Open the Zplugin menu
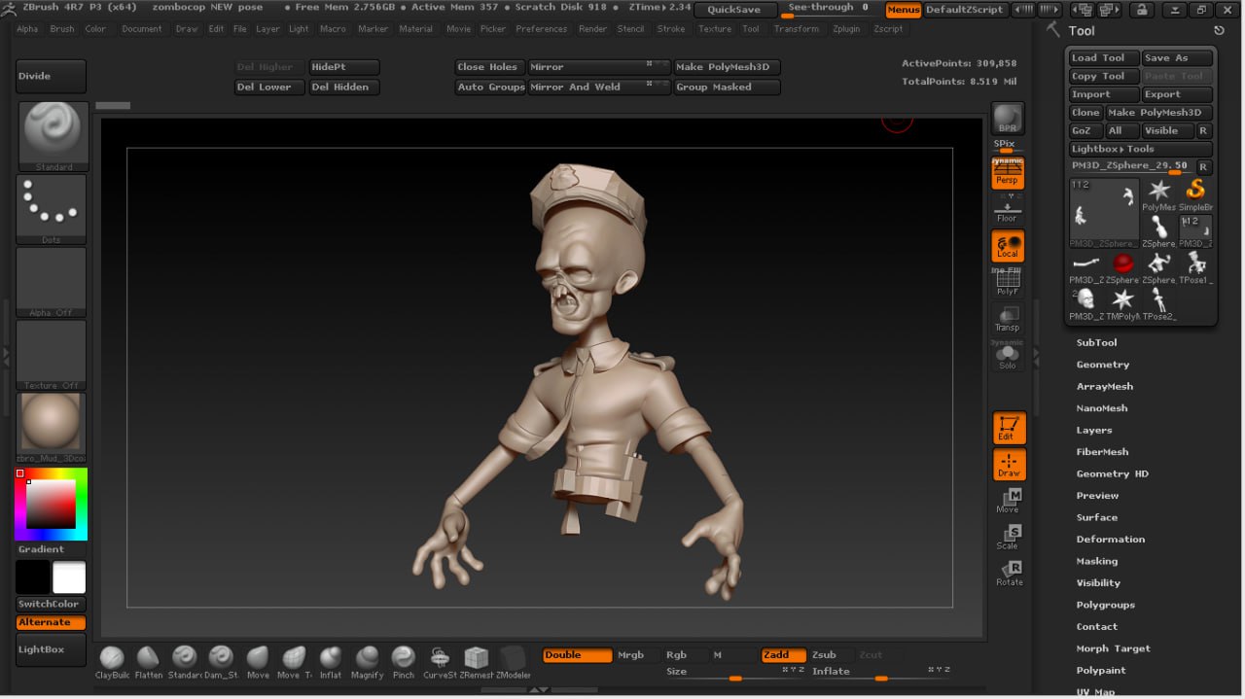The width and height of the screenshot is (1245, 699). (x=845, y=29)
